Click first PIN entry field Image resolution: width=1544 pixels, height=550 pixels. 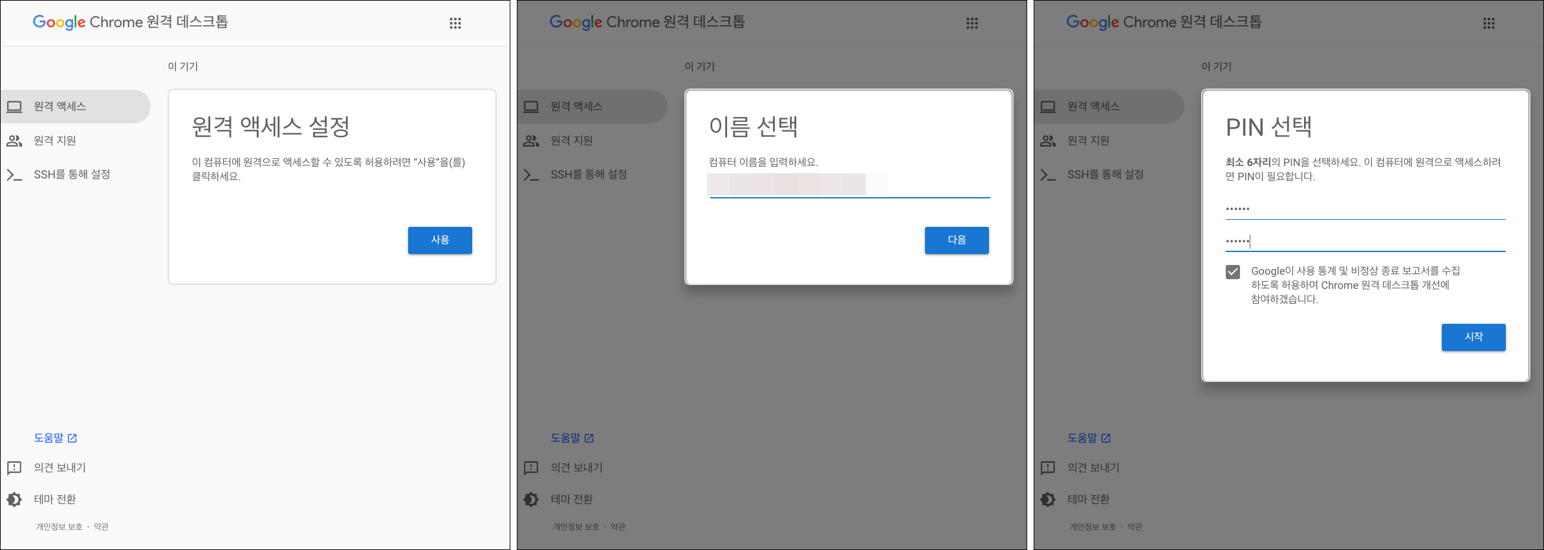pyautogui.click(x=1365, y=209)
